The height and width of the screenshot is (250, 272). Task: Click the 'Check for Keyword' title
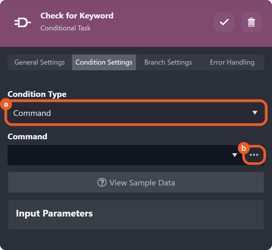point(77,16)
